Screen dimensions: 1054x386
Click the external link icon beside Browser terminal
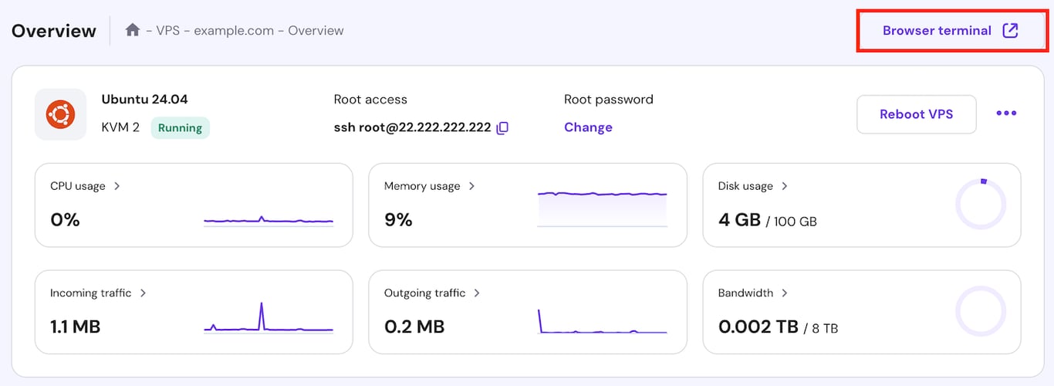coord(1010,31)
